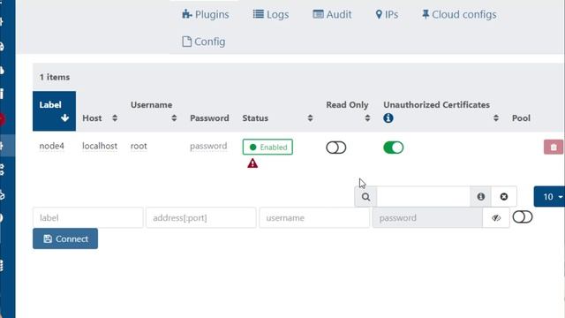Click the address[:port] input field
The height and width of the screenshot is (318, 565).
pos(201,218)
